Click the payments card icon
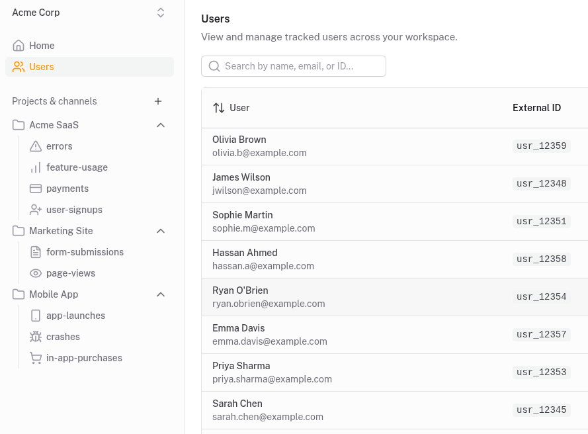588x434 pixels. (36, 188)
